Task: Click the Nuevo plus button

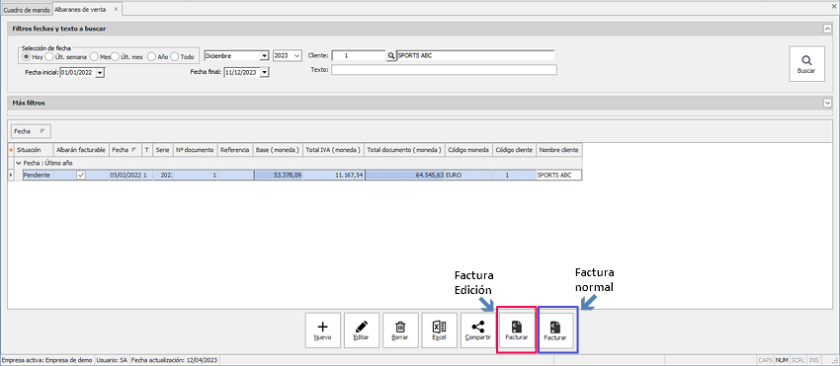Action: click(x=322, y=330)
